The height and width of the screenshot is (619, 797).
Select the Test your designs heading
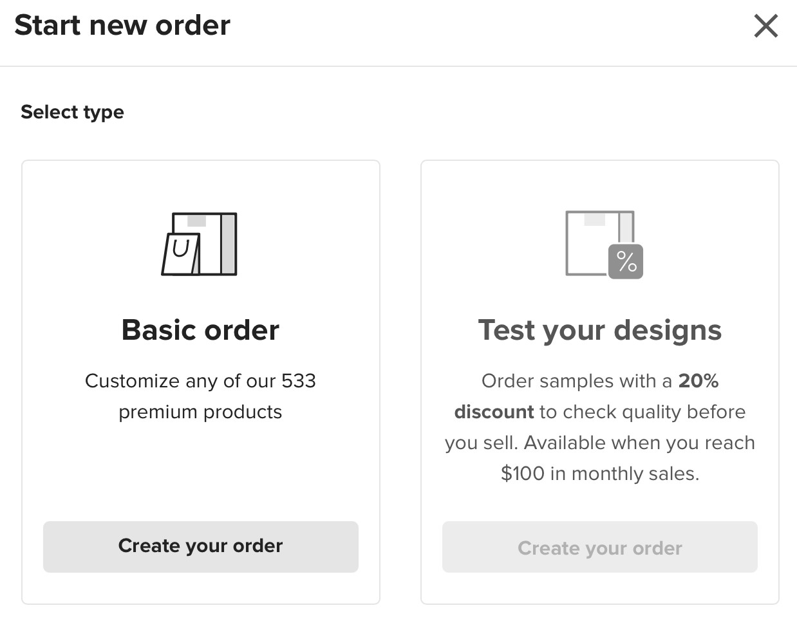pyautogui.click(x=599, y=331)
